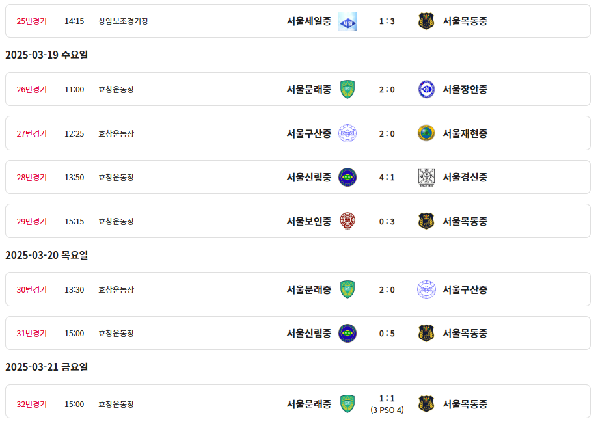Viewport: 598px width, 426px height.
Task: Open the 서울보인중 team crest
Action: (347, 221)
